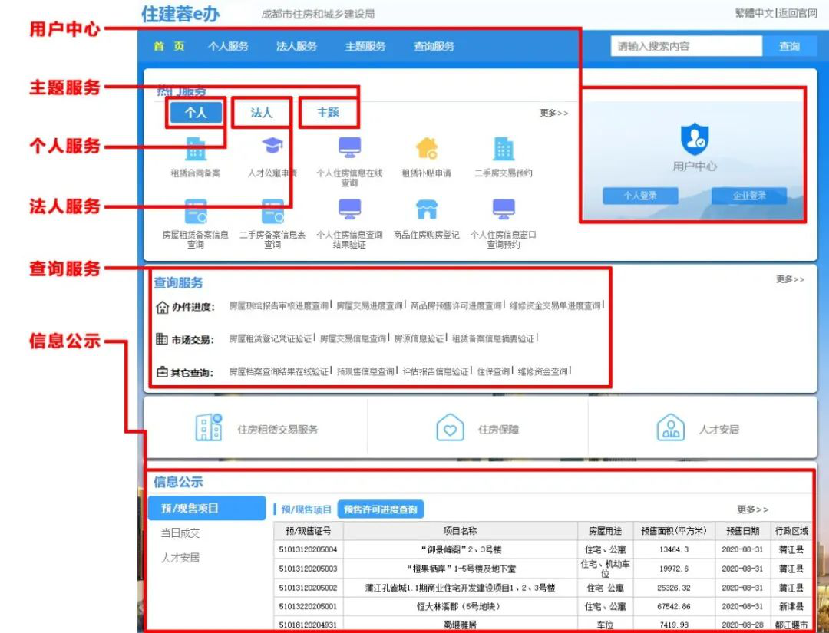829x633 pixels.
Task: Open the 人才公寓申请 graduation cap icon
Action: click(x=272, y=145)
